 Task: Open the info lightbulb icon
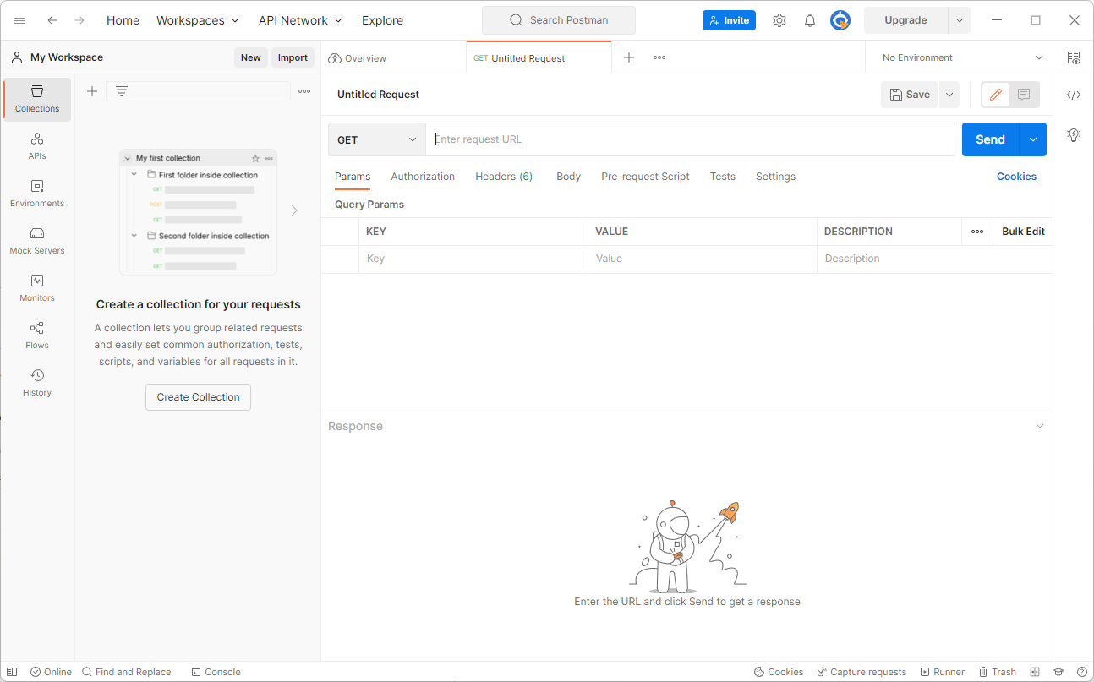pyautogui.click(x=1074, y=134)
